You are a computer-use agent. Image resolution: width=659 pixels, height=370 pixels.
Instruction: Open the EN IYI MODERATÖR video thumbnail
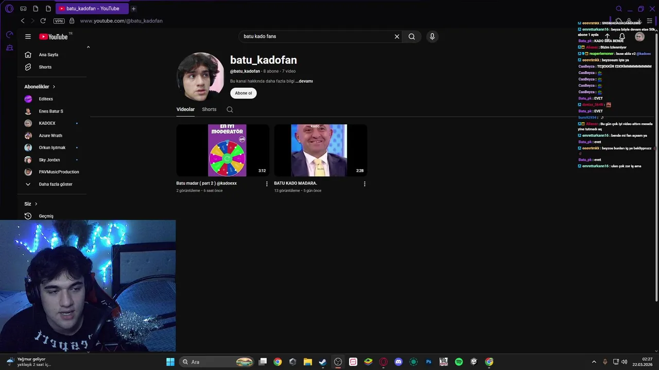(x=223, y=150)
